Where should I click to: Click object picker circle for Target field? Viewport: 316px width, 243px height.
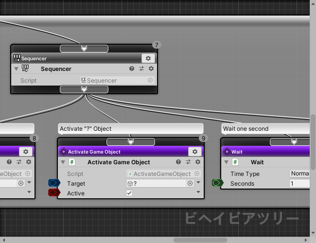(190, 184)
